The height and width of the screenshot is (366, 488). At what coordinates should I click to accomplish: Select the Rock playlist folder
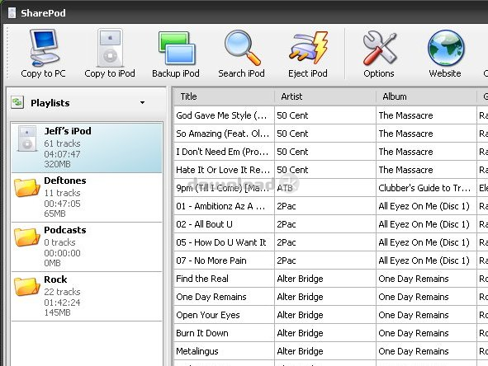(87, 296)
